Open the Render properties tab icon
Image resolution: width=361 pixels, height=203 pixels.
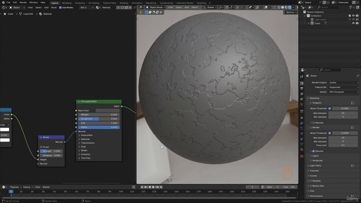click(302, 83)
